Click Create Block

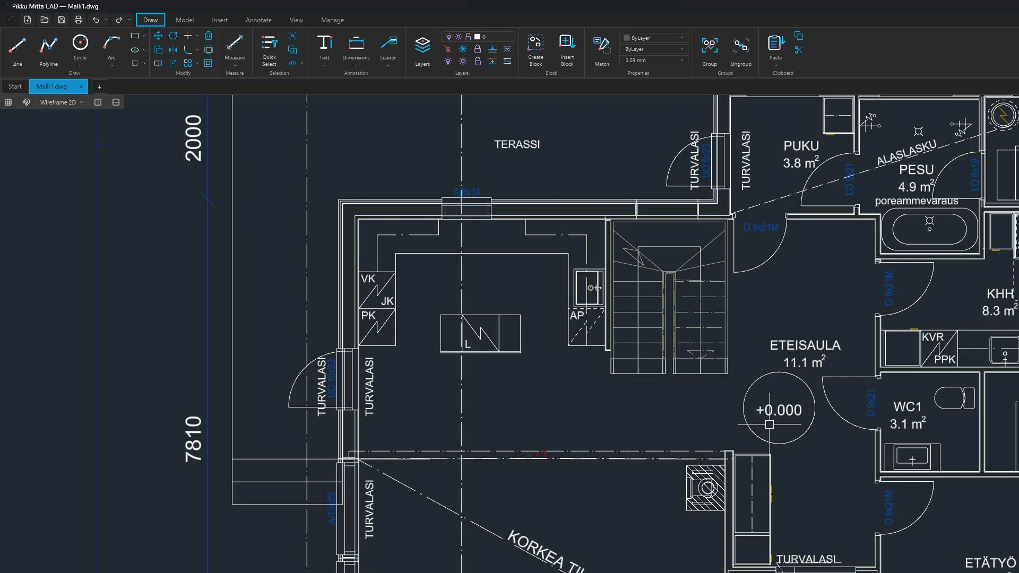coord(536,50)
